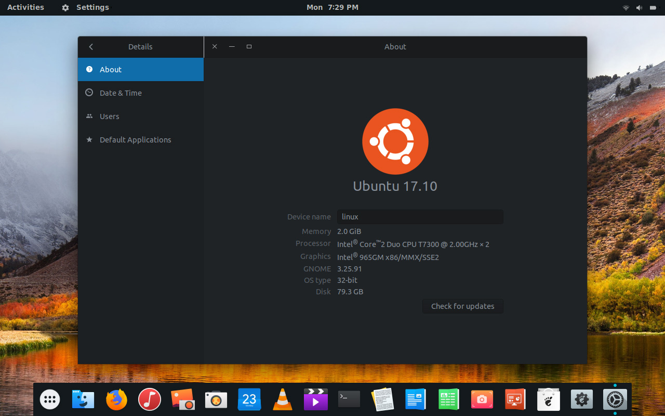This screenshot has height=416, width=665.
Task: Close the Settings window
Action: [215, 47]
